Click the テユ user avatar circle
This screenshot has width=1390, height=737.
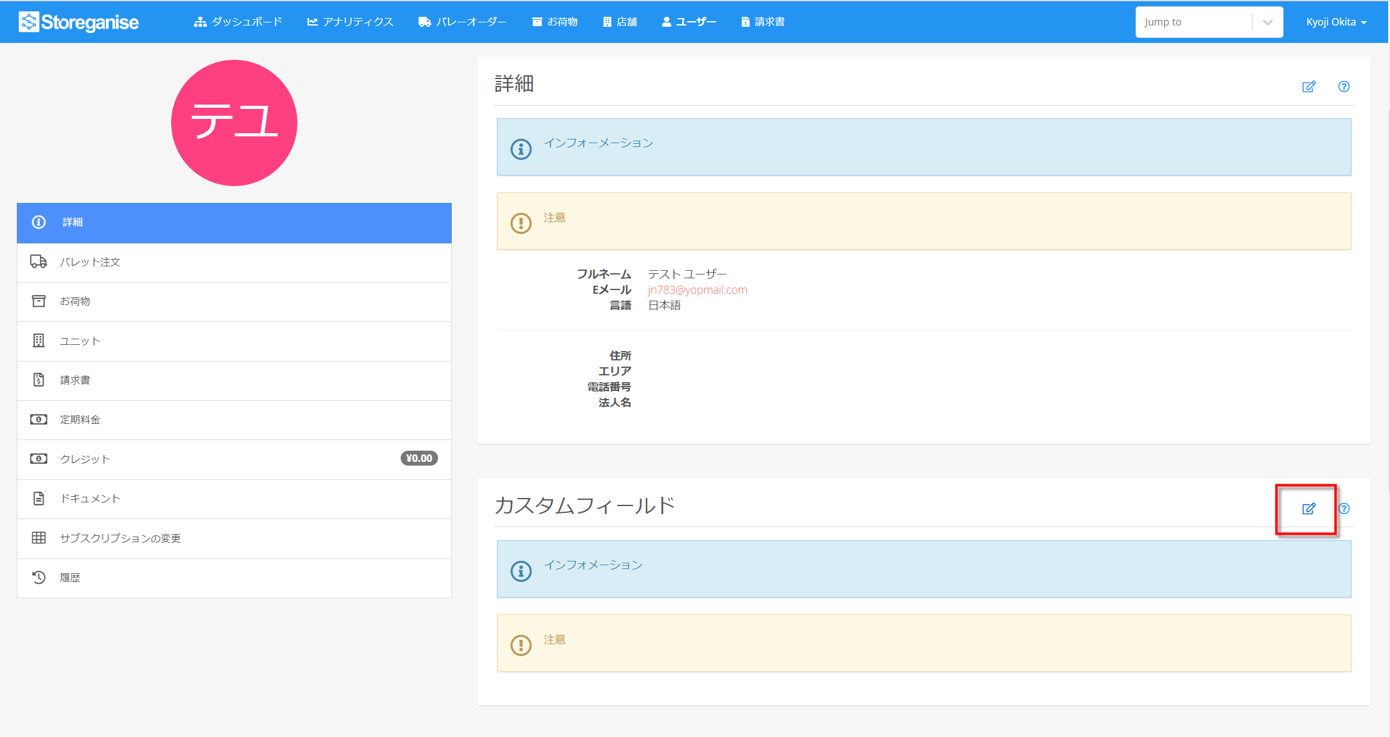point(234,123)
